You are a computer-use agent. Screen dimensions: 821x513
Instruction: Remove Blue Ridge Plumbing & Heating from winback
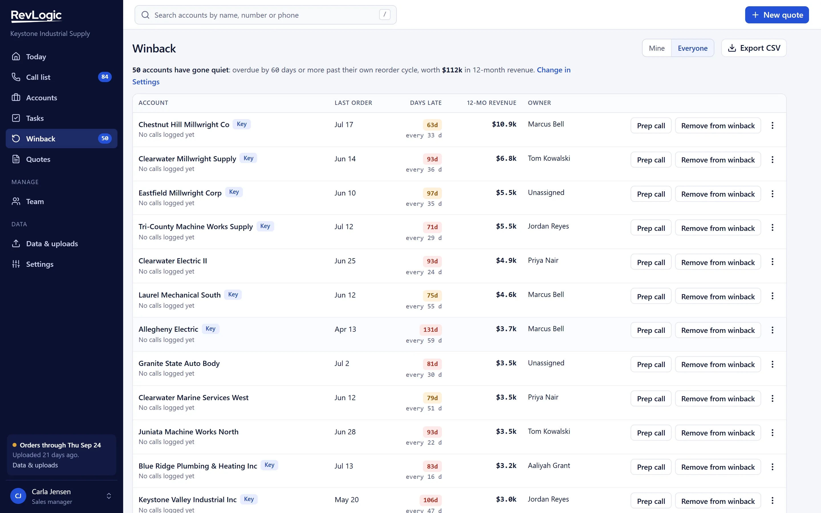tap(718, 467)
